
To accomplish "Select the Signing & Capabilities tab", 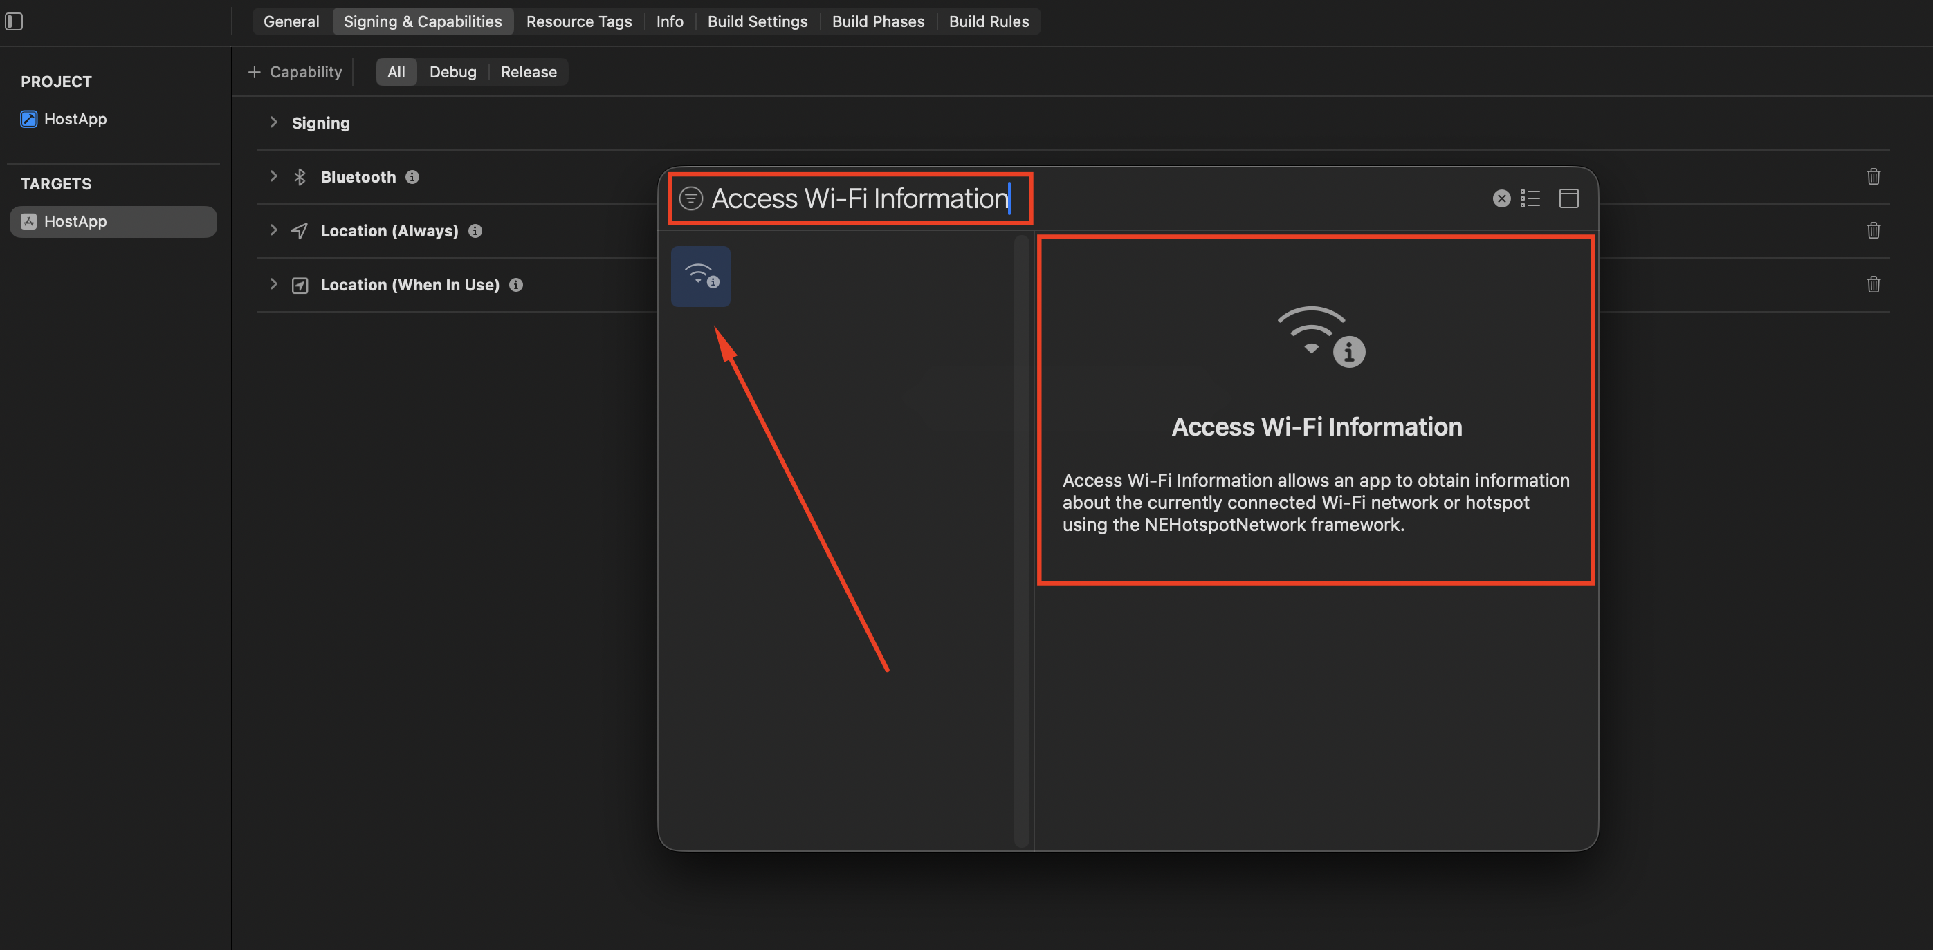I will (x=423, y=21).
